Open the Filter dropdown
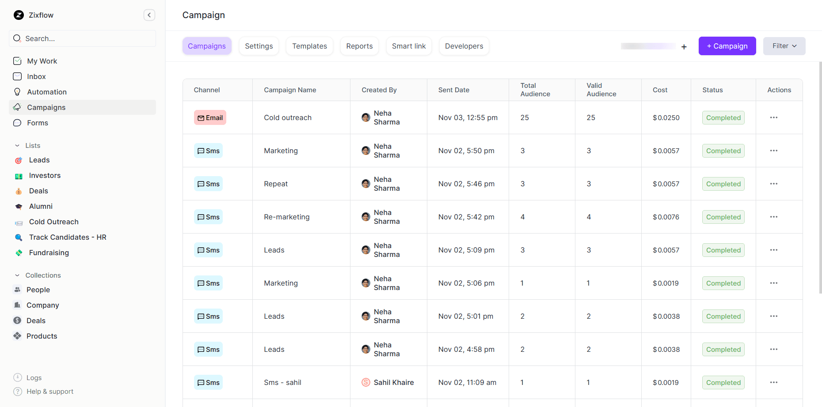Screen dimensions: 822x407 click(784, 46)
